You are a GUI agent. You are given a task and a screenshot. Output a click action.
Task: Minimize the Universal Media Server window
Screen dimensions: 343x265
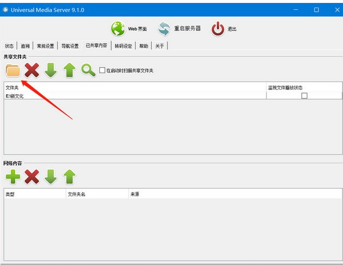tap(296, 10)
